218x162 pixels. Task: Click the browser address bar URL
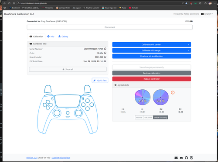[x=34, y=3]
